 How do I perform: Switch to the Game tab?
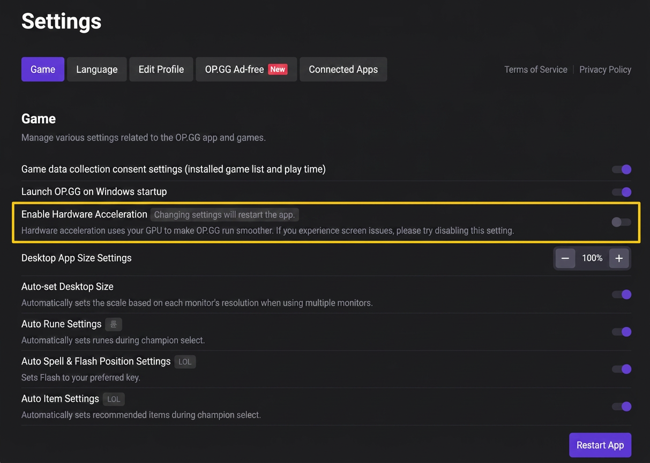pos(43,69)
